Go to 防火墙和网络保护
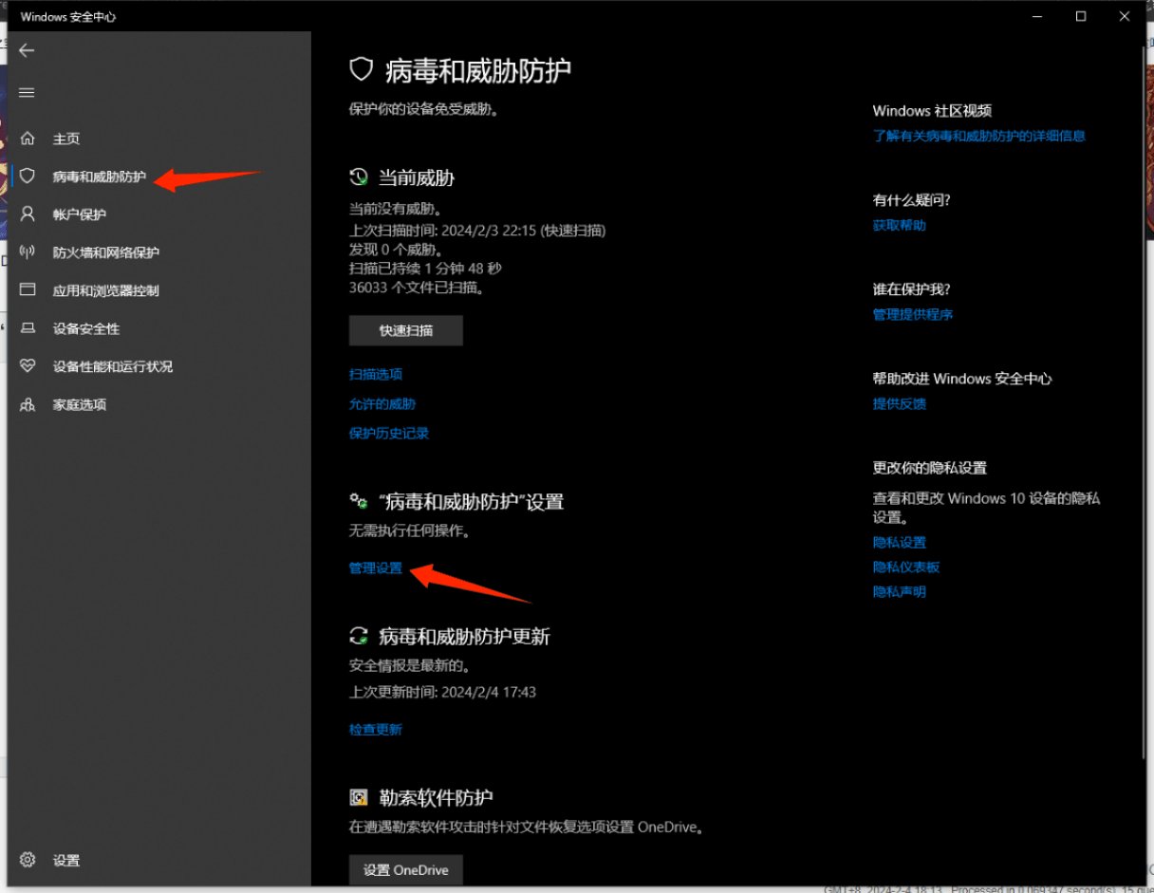 (106, 252)
